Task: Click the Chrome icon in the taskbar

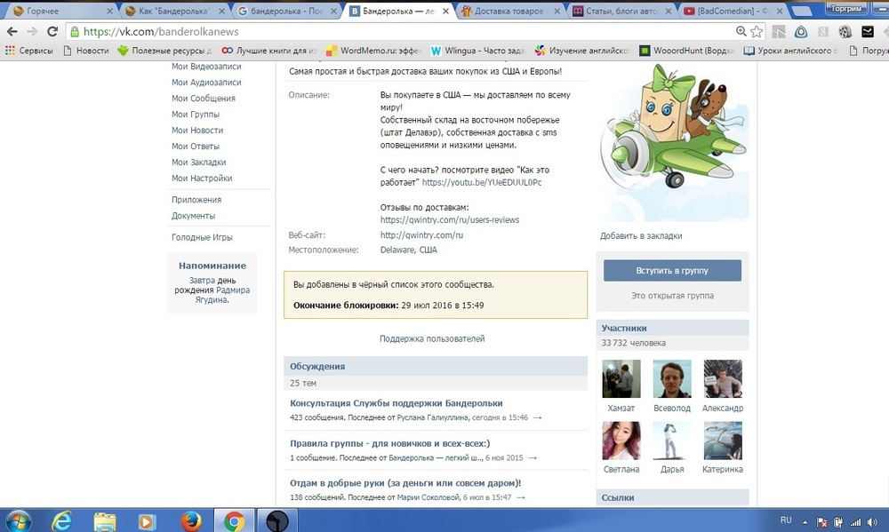Action: click(234, 520)
